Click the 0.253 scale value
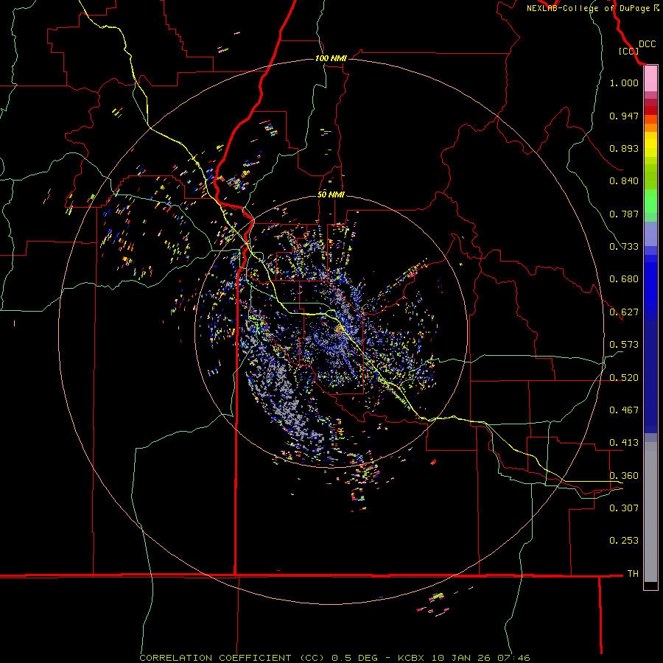Viewport: 663px width, 663px height. (x=624, y=541)
